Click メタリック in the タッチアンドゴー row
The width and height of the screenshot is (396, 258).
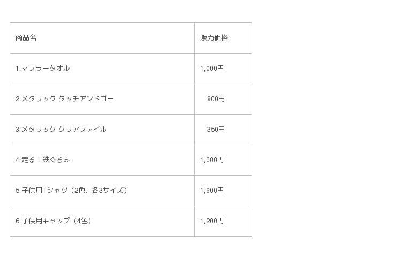pyautogui.click(x=39, y=99)
